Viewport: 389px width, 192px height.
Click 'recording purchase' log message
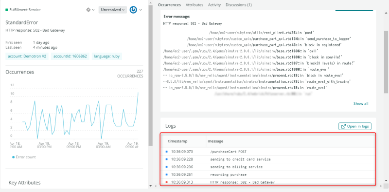(228, 175)
